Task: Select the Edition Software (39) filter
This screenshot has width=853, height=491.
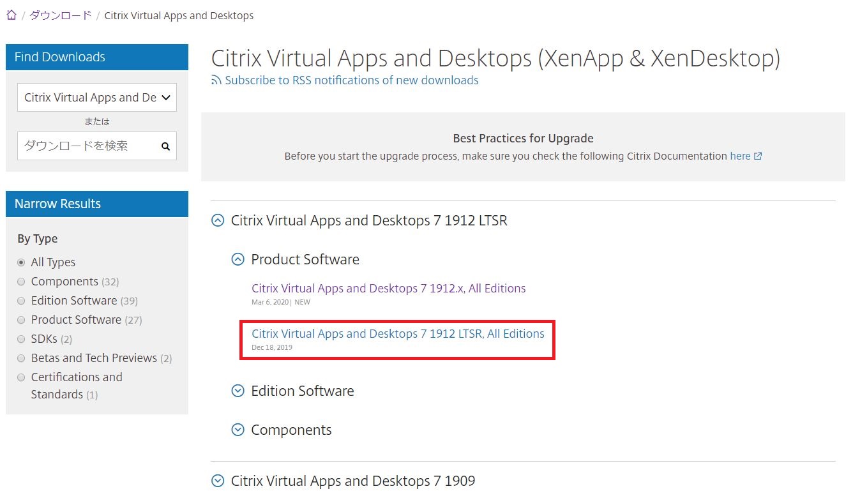Action: coord(21,301)
